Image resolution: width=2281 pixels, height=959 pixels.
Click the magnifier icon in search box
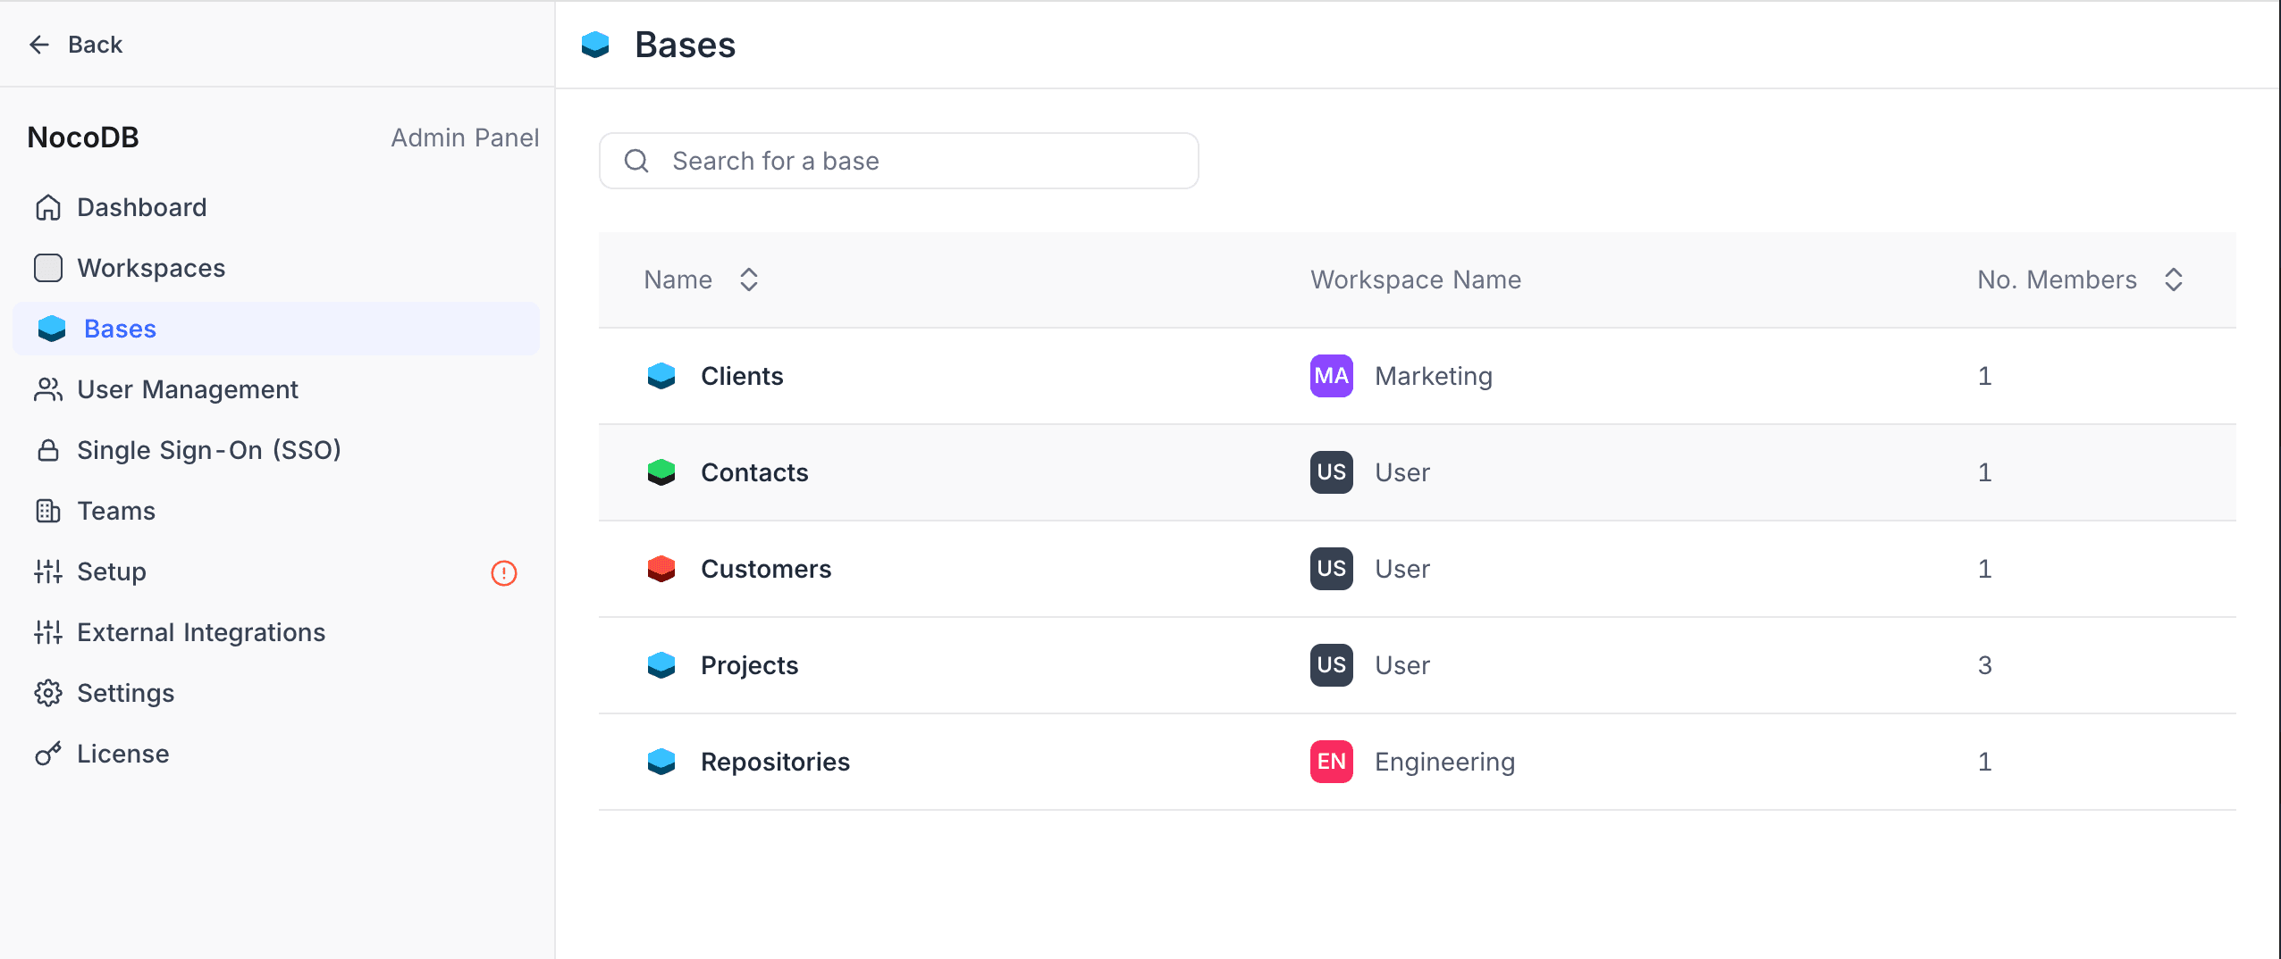point(636,161)
